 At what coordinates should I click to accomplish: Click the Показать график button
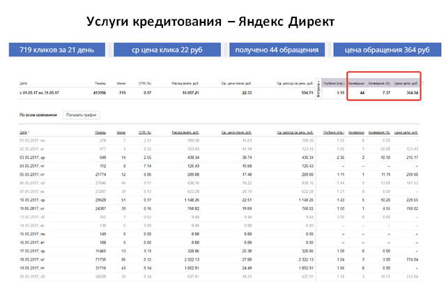point(82,115)
